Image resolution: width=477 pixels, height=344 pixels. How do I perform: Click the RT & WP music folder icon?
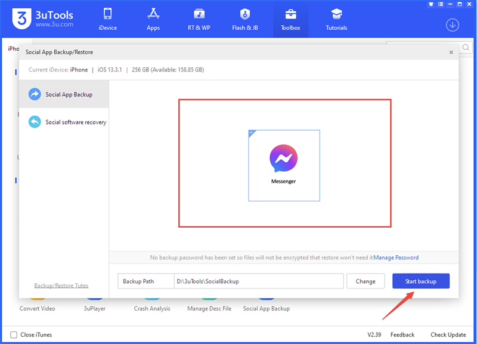coord(199,14)
